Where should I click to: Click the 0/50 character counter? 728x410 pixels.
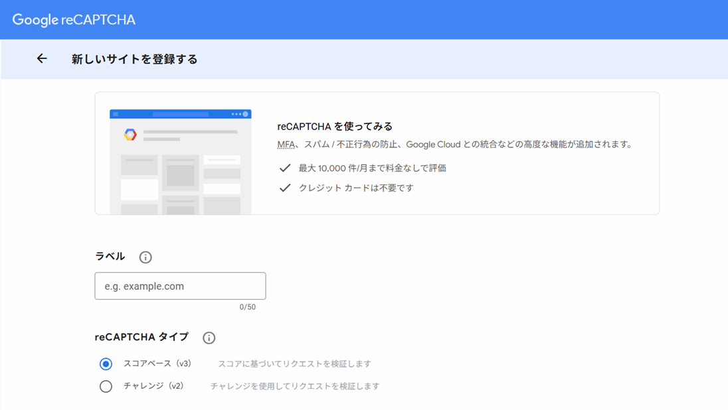pyautogui.click(x=248, y=307)
